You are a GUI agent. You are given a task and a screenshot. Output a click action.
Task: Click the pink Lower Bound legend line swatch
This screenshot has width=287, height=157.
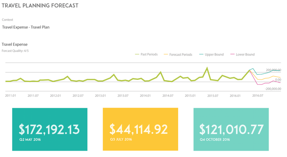click(232, 54)
